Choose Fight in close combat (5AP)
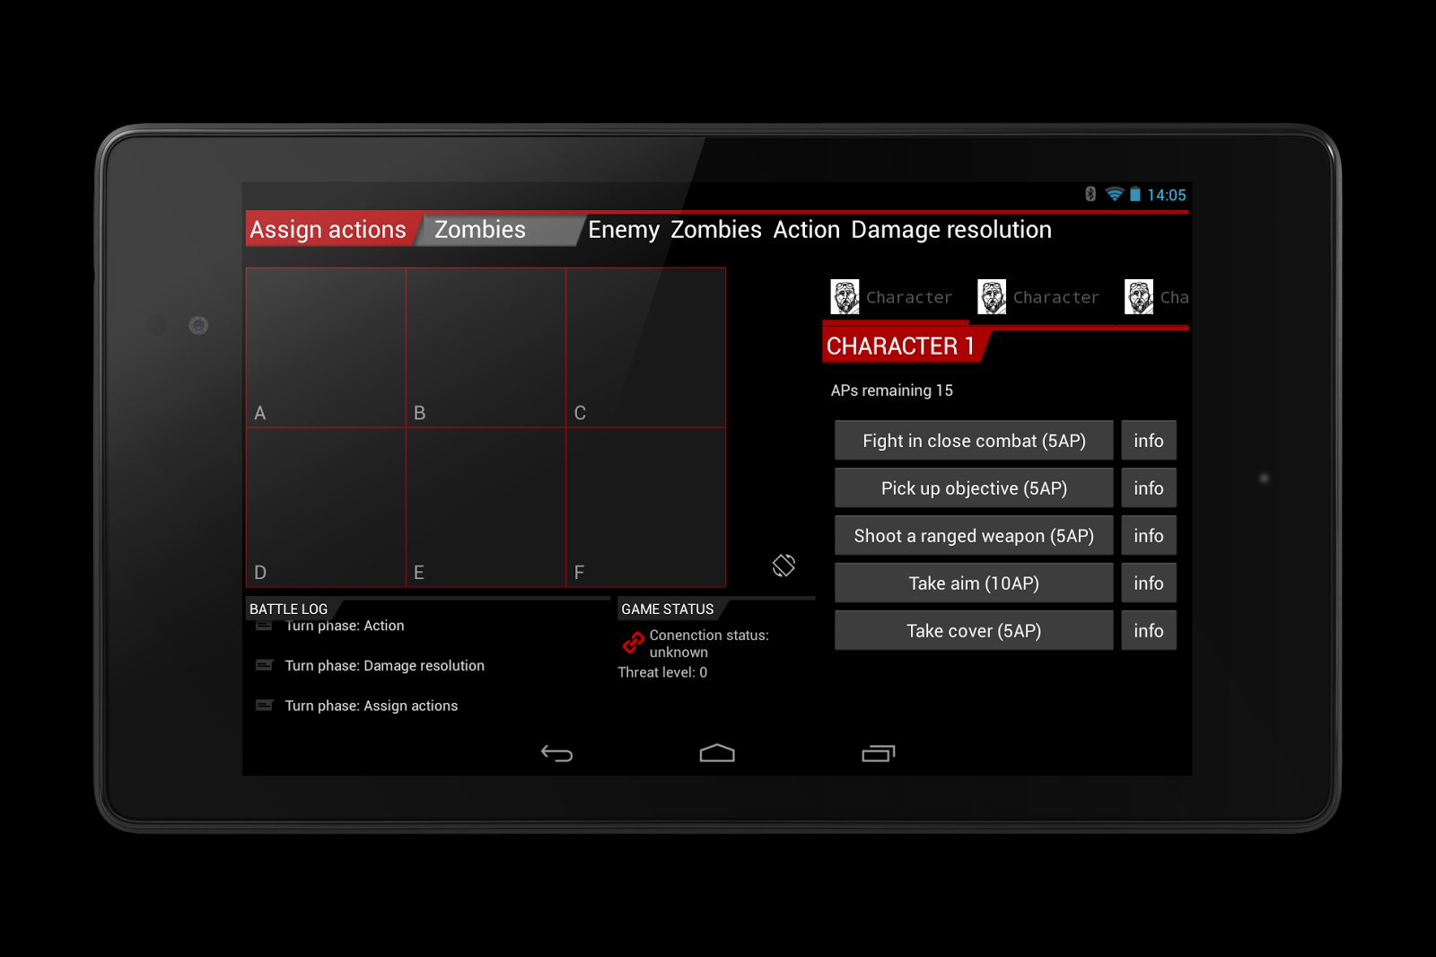Viewport: 1436px width, 957px height. pyautogui.click(x=974, y=441)
